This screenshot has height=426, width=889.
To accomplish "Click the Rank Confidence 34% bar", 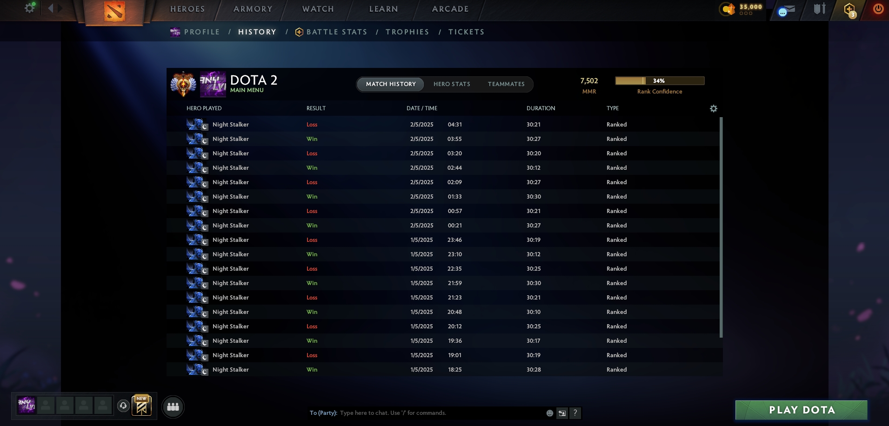I will pos(660,81).
